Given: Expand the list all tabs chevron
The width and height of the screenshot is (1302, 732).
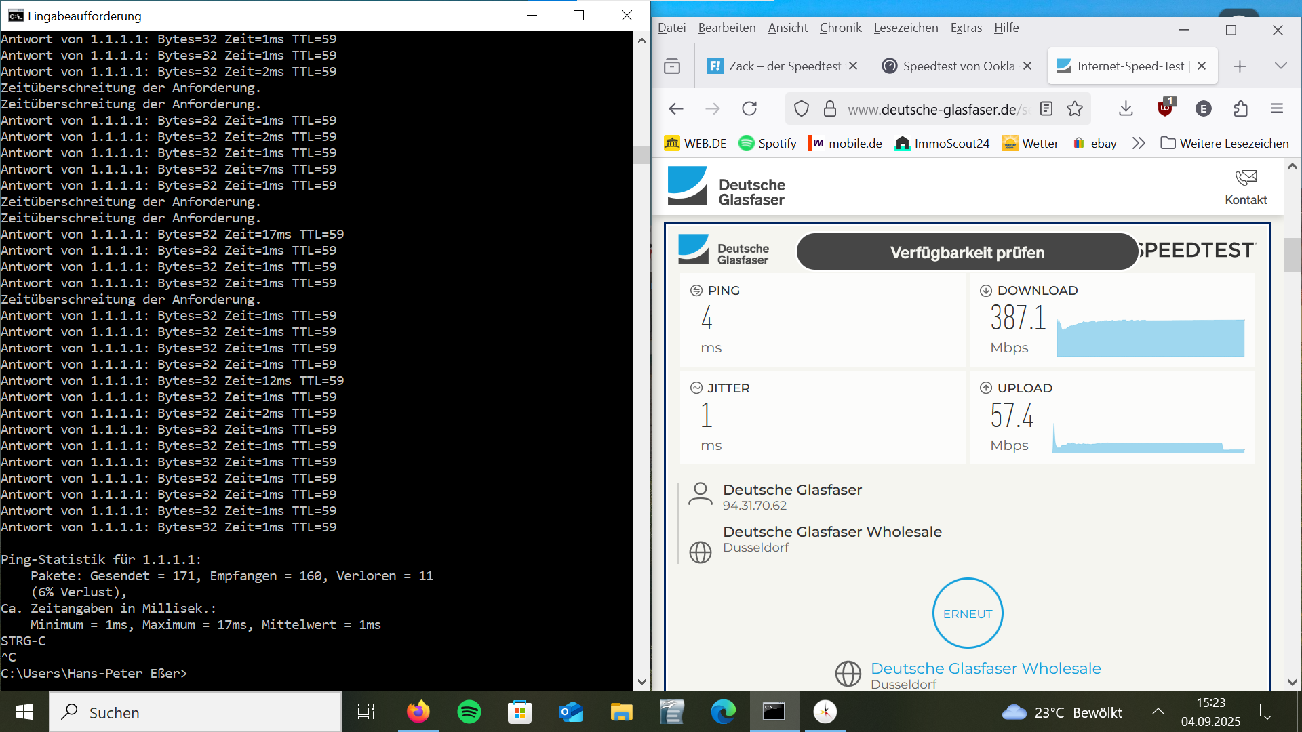Looking at the screenshot, I should 1280,66.
